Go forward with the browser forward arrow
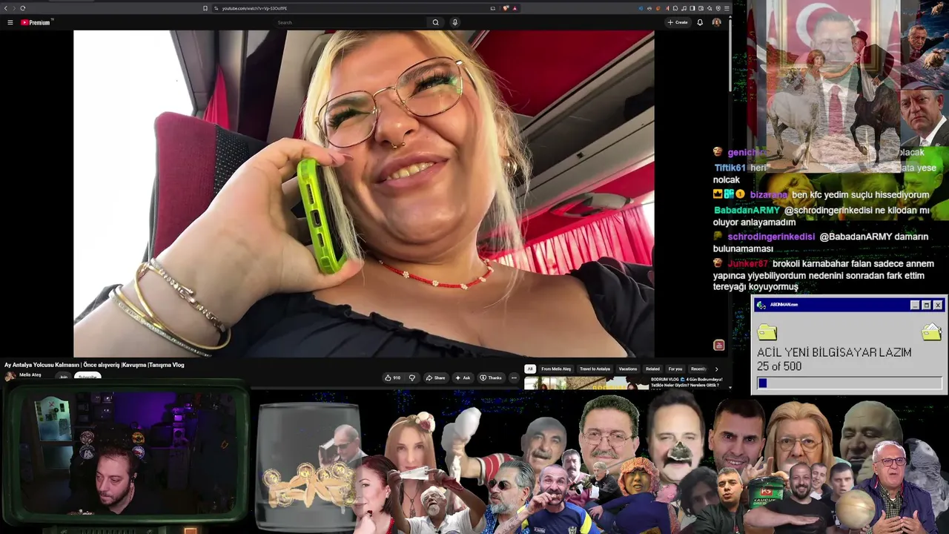The height and width of the screenshot is (534, 949). pos(13,8)
